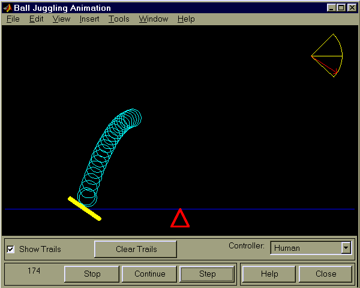Screen dimensions: 360x288
Task: Open the File menu
Action: 13,19
